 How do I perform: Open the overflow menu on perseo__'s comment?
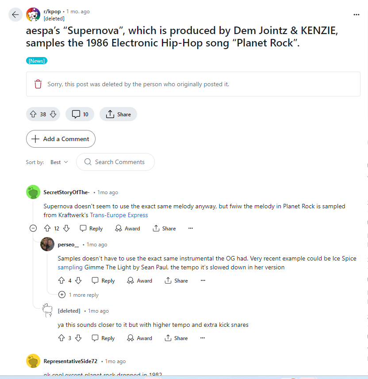click(203, 280)
